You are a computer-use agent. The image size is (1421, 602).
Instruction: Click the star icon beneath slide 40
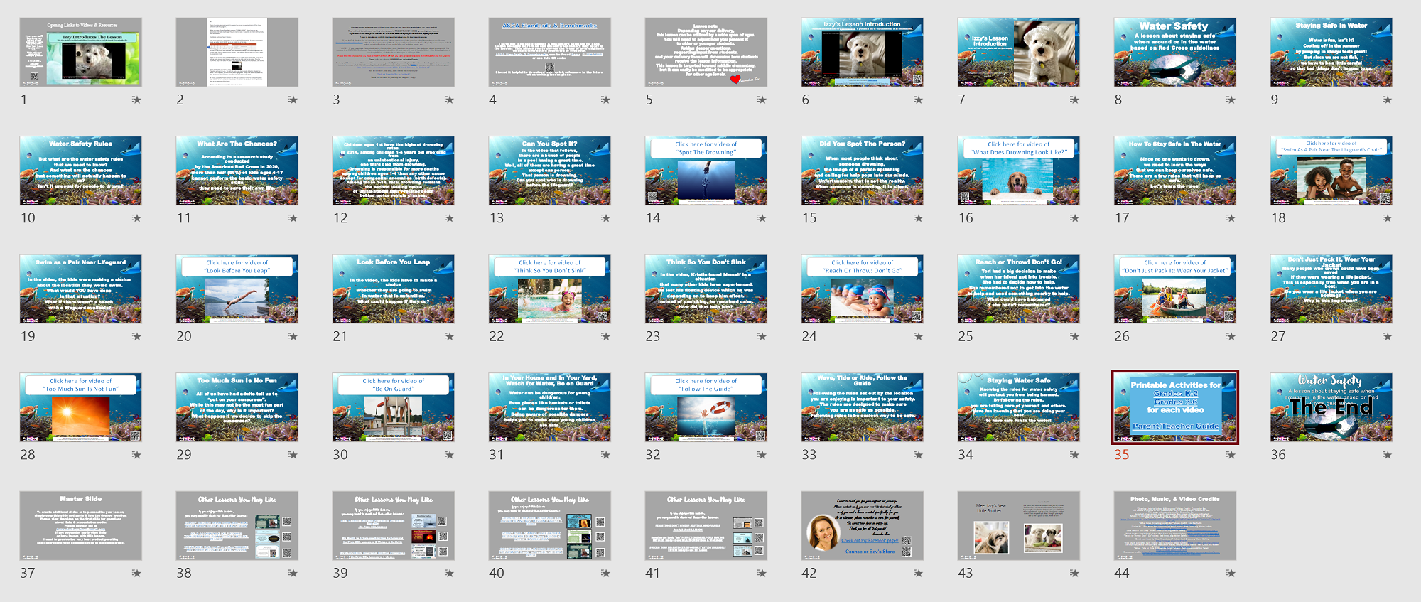coord(605,574)
